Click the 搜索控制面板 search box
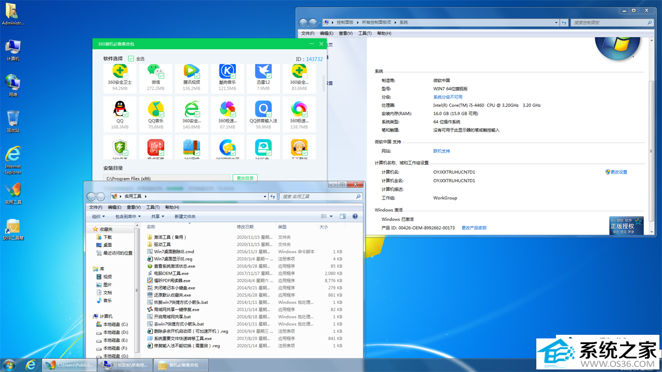The height and width of the screenshot is (372, 662). (611, 23)
